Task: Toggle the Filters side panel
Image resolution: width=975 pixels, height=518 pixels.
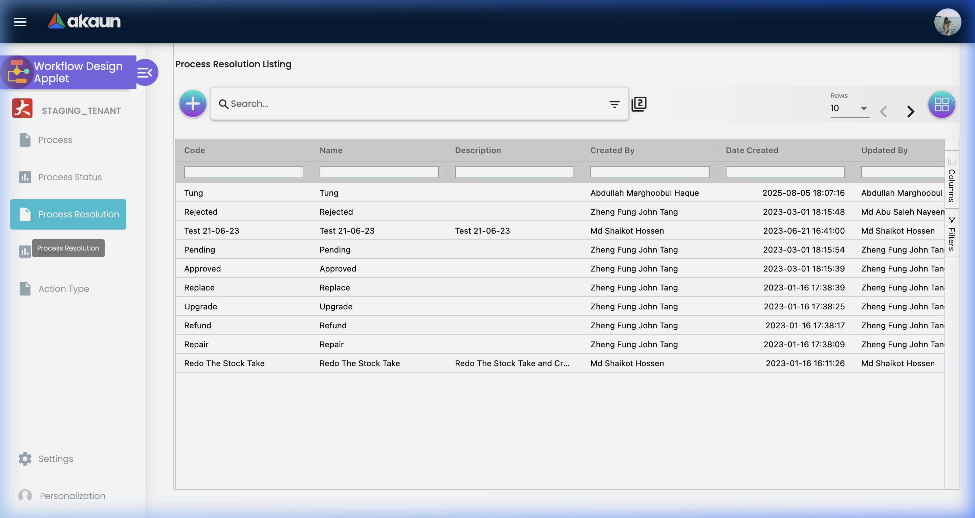Action: 952,234
